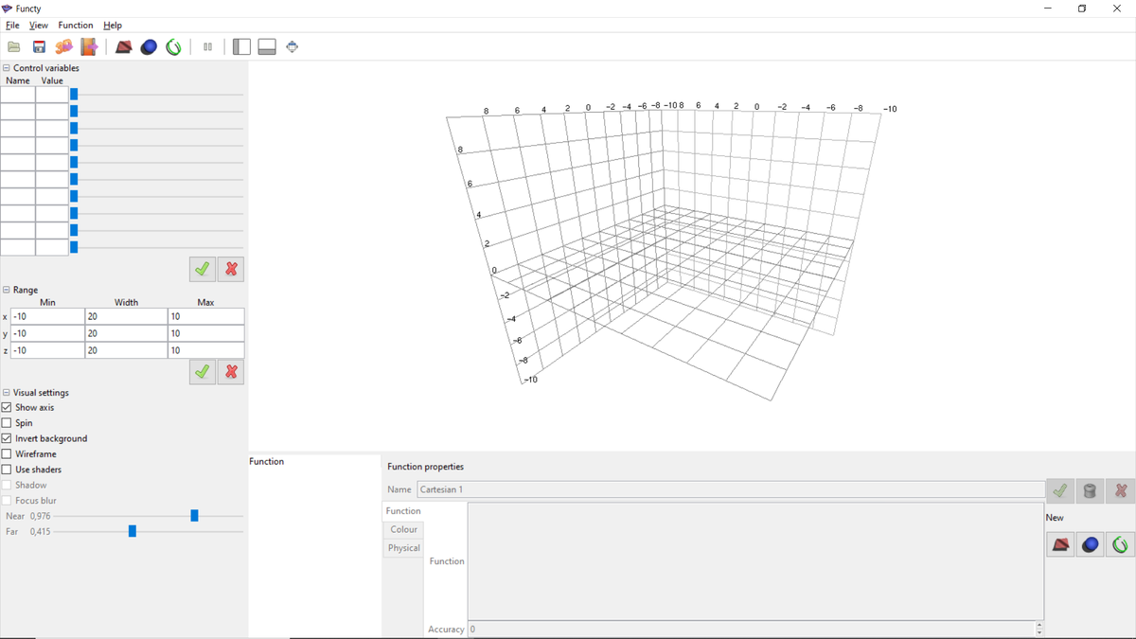Add a spherical function from the top toolbar
1136x639 pixels.
[149, 46]
